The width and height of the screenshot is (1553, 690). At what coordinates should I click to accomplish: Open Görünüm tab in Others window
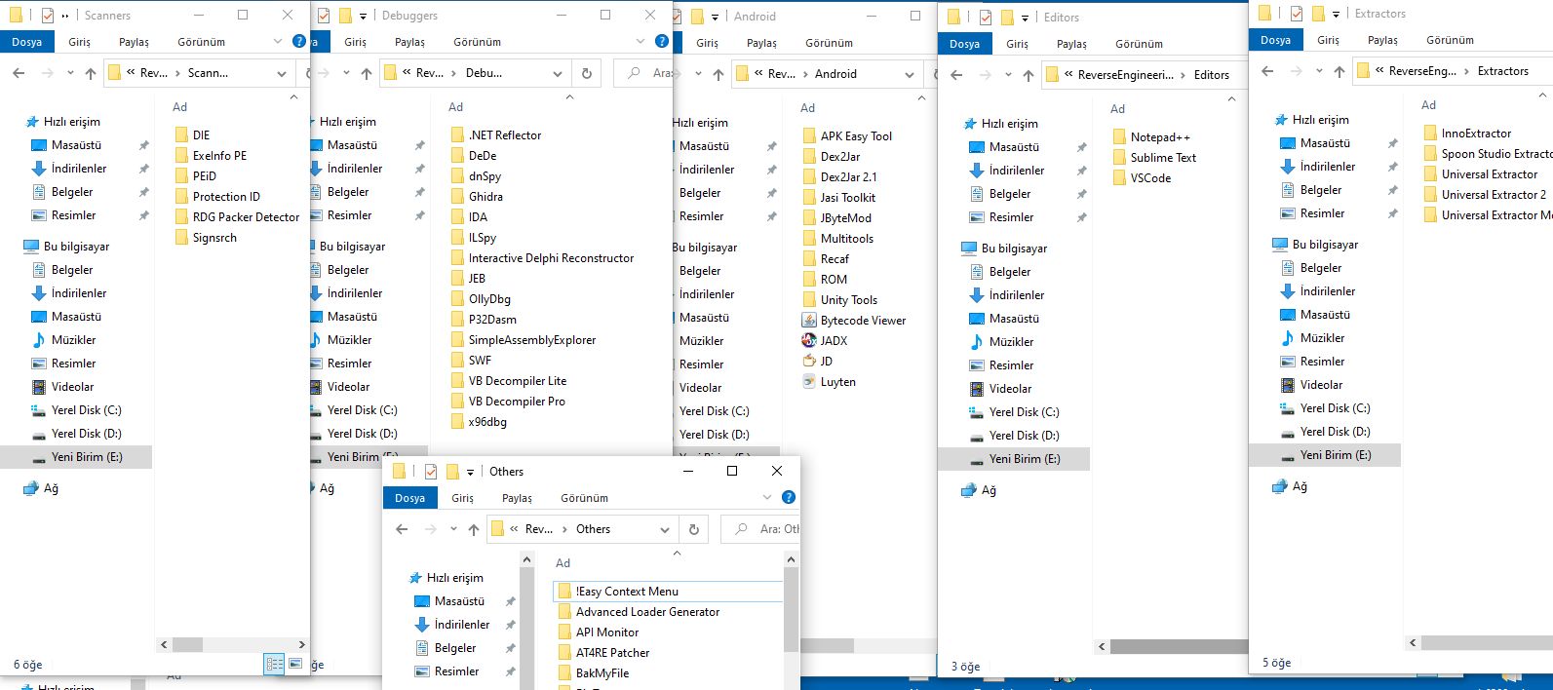[584, 498]
